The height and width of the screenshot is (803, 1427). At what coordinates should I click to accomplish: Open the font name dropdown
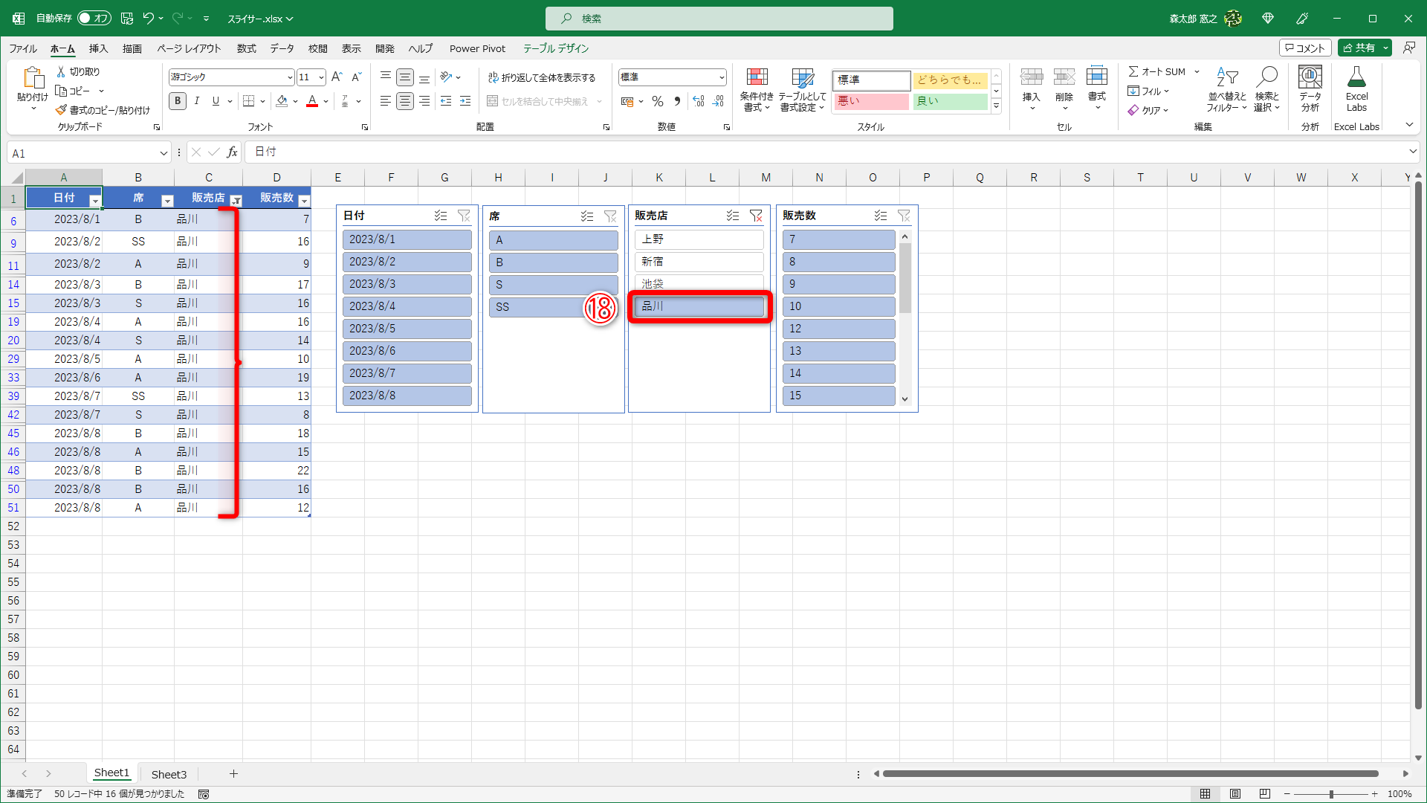click(290, 77)
